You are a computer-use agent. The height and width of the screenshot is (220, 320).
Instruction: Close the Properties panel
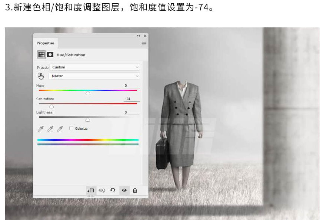point(145,36)
